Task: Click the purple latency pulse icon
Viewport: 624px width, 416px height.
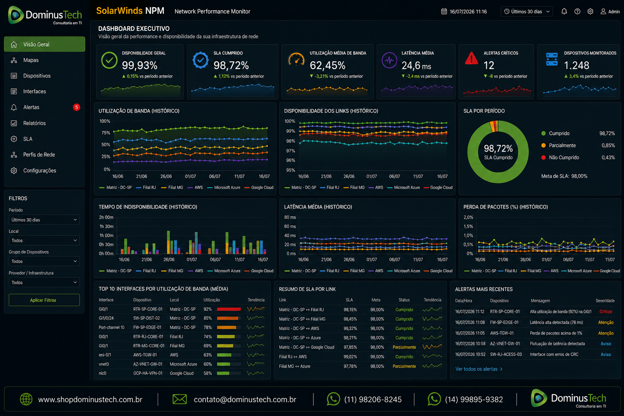Action: pyautogui.click(x=389, y=60)
